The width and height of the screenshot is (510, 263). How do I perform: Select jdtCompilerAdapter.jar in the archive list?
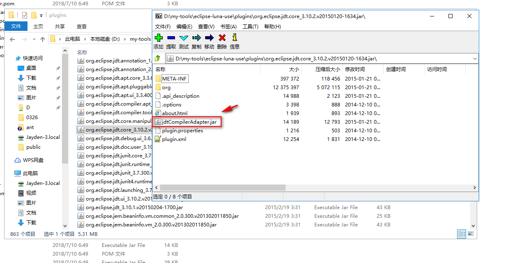point(189,122)
